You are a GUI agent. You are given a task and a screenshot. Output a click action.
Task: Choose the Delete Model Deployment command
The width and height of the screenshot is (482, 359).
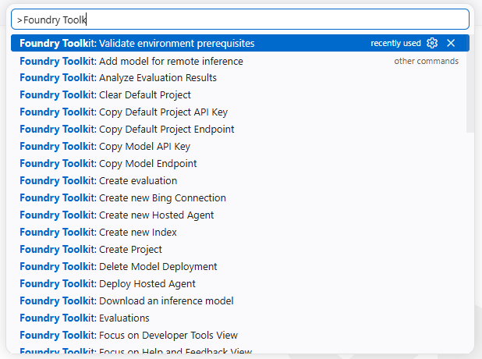(x=239, y=267)
